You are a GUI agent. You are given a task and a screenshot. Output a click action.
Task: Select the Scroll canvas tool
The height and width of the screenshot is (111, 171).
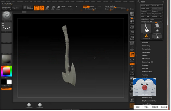(x=132, y=22)
